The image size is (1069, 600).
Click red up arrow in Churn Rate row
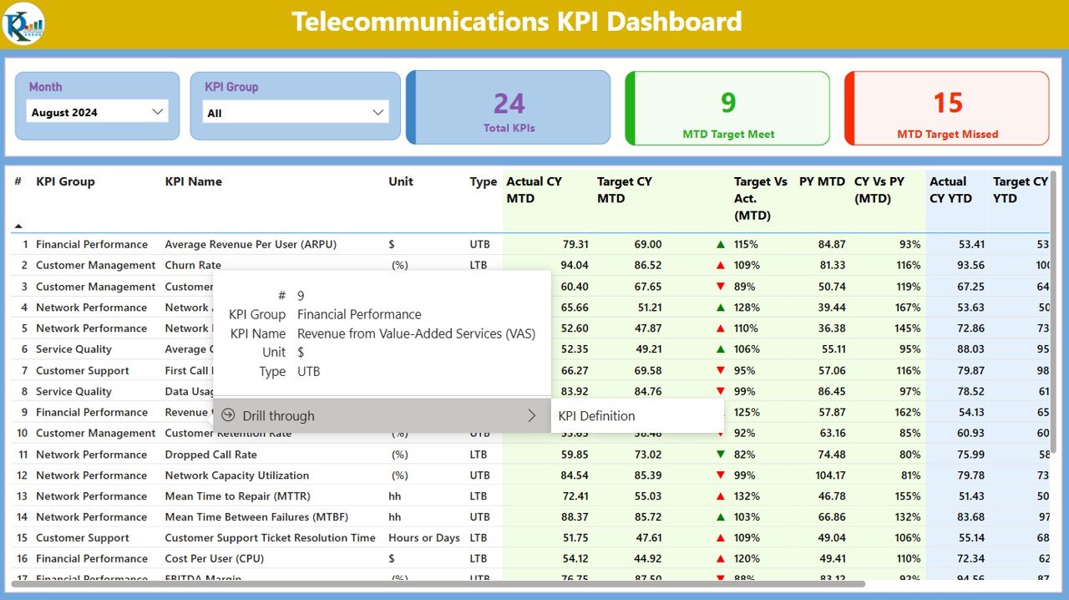[720, 266]
